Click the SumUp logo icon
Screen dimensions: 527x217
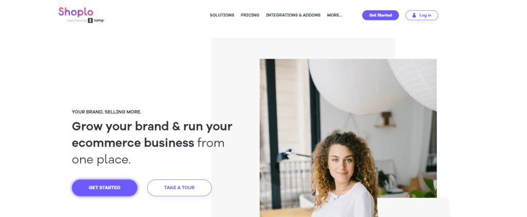[x=90, y=21]
